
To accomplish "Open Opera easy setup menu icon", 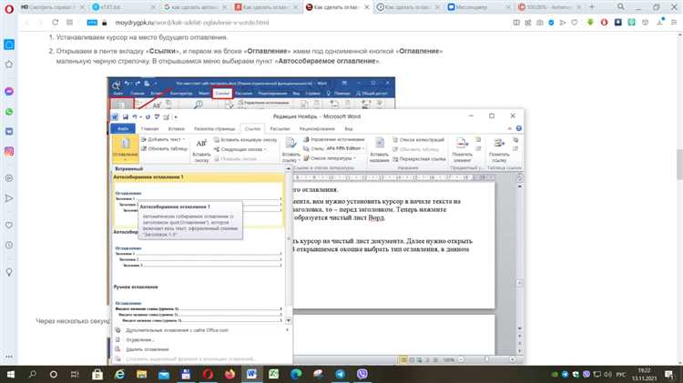I will coord(674,22).
